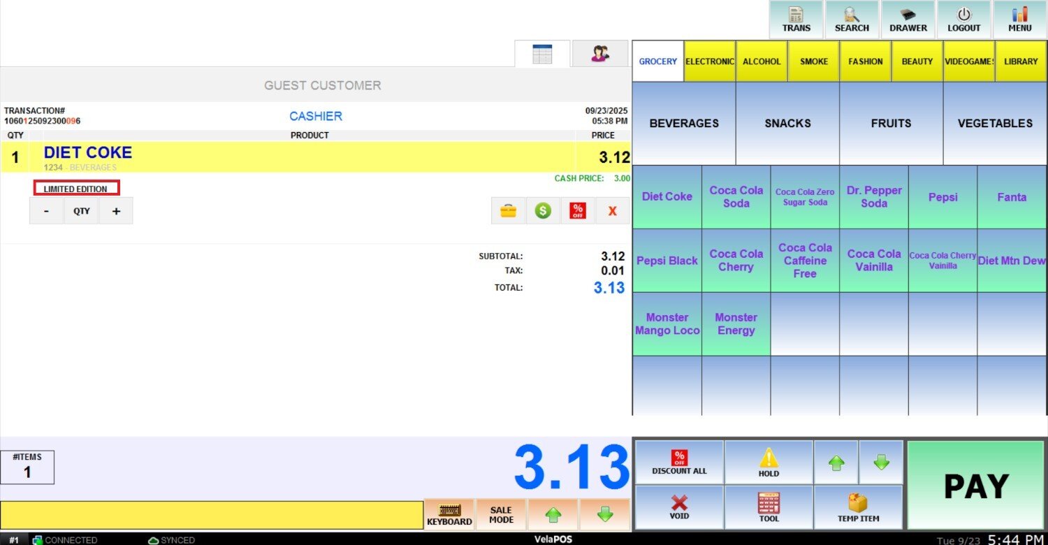The width and height of the screenshot is (1048, 545).
Task: Click the briefcase icon on item row
Action: pyautogui.click(x=508, y=210)
